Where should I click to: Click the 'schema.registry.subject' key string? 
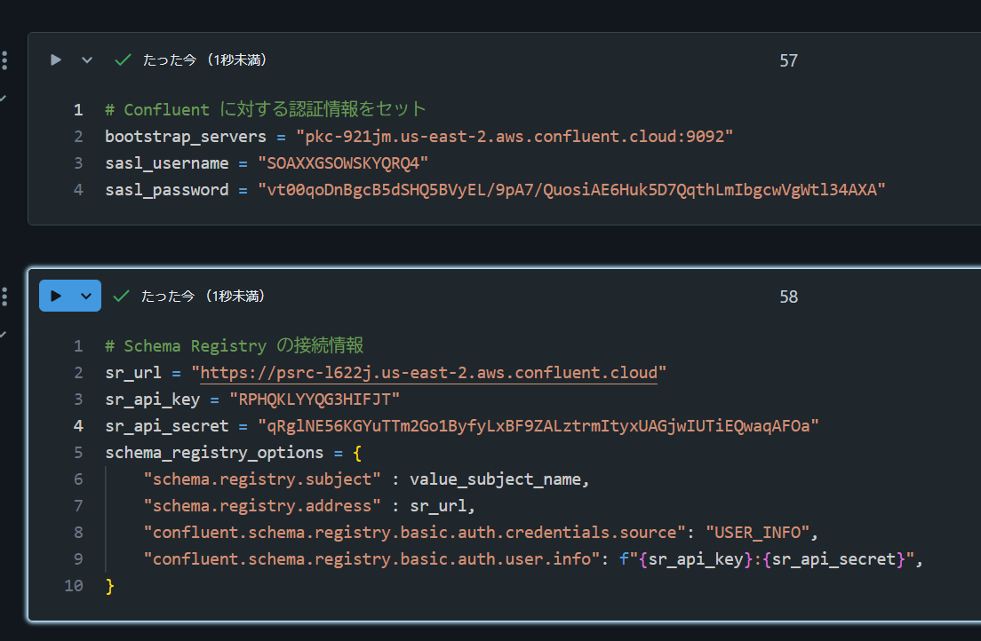262,479
